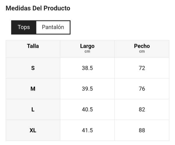Click the cm unit under Largo
Viewport: 175px width, 145px height.
(x=87, y=52)
